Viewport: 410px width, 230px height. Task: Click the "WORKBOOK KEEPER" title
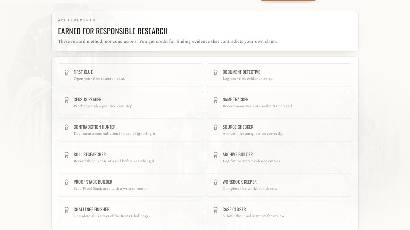(240, 182)
